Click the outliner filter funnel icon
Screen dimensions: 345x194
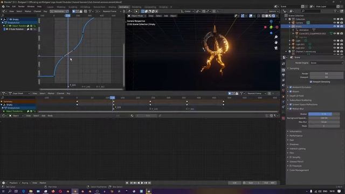point(335,11)
